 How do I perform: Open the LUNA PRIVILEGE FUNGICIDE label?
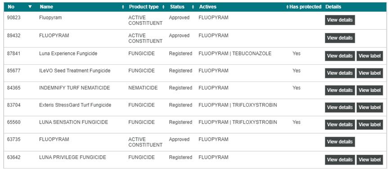tap(370, 160)
